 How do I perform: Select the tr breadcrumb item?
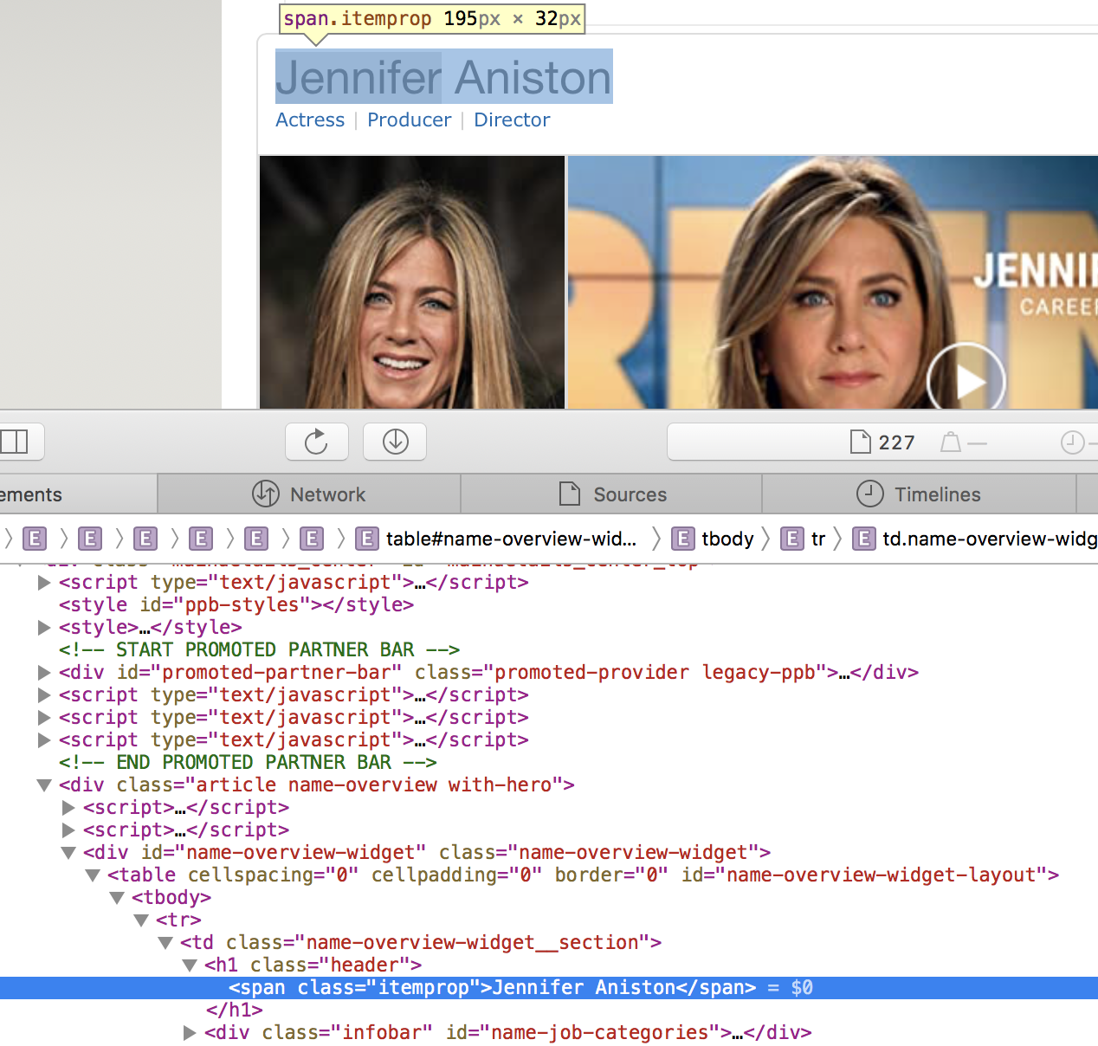click(x=804, y=539)
